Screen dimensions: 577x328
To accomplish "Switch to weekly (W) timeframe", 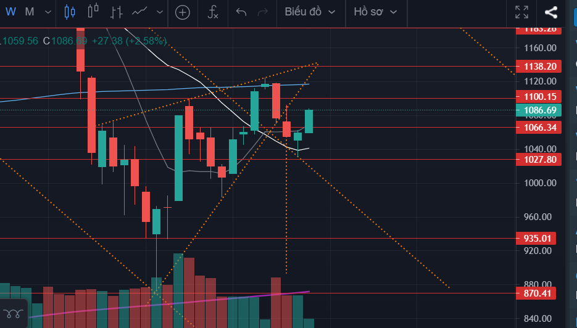I will pyautogui.click(x=10, y=12).
